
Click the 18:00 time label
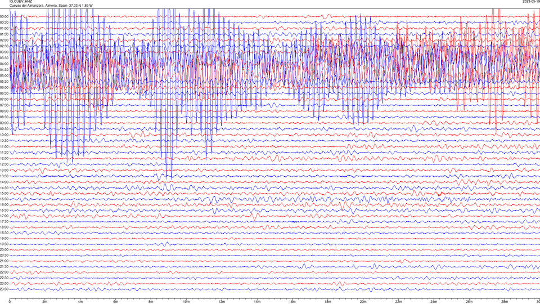(x=4, y=227)
